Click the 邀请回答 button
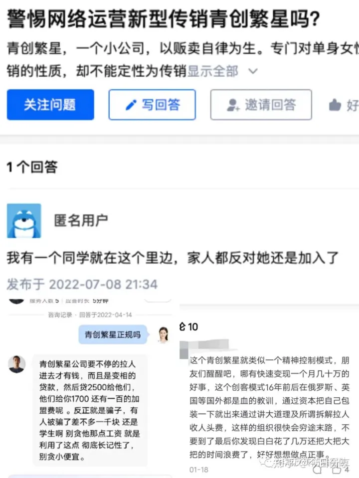The width and height of the screenshot is (359, 478). pyautogui.click(x=261, y=105)
